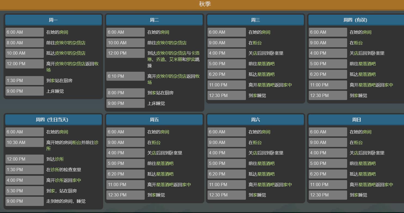This screenshot has height=213, width=404.
Task: Click the 周四 (有误) table header
Action: tap(356, 20)
